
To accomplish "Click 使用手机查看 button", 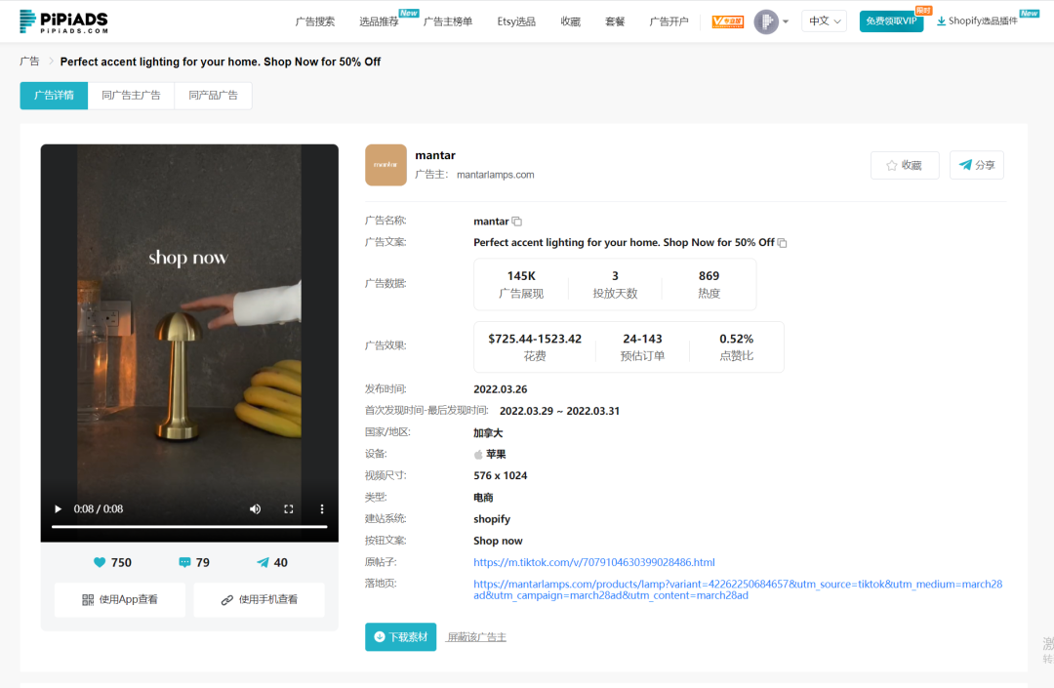I will coord(259,599).
